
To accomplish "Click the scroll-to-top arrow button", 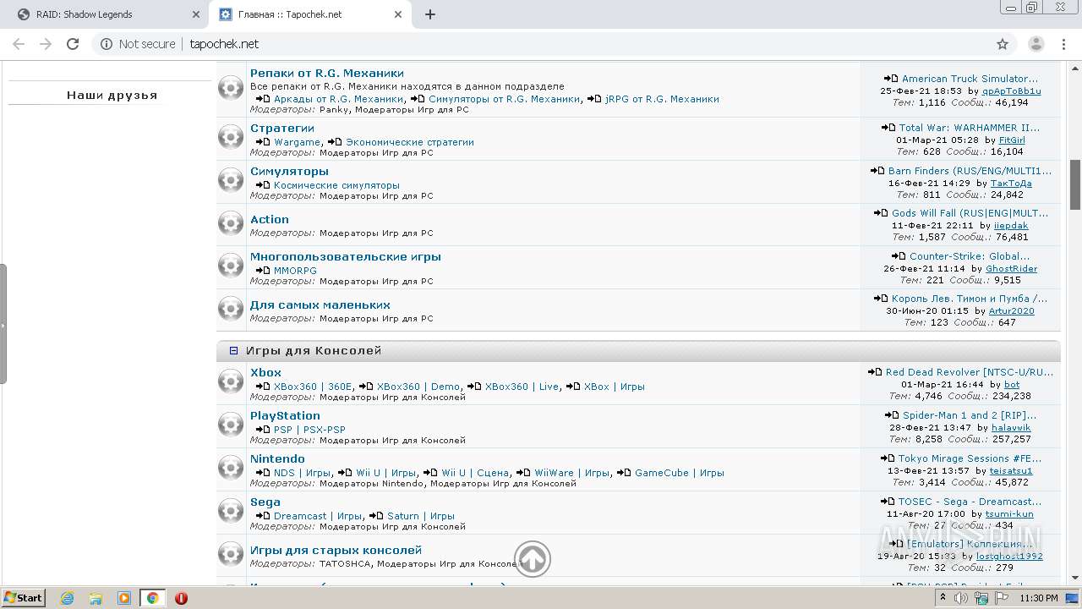I will (533, 559).
